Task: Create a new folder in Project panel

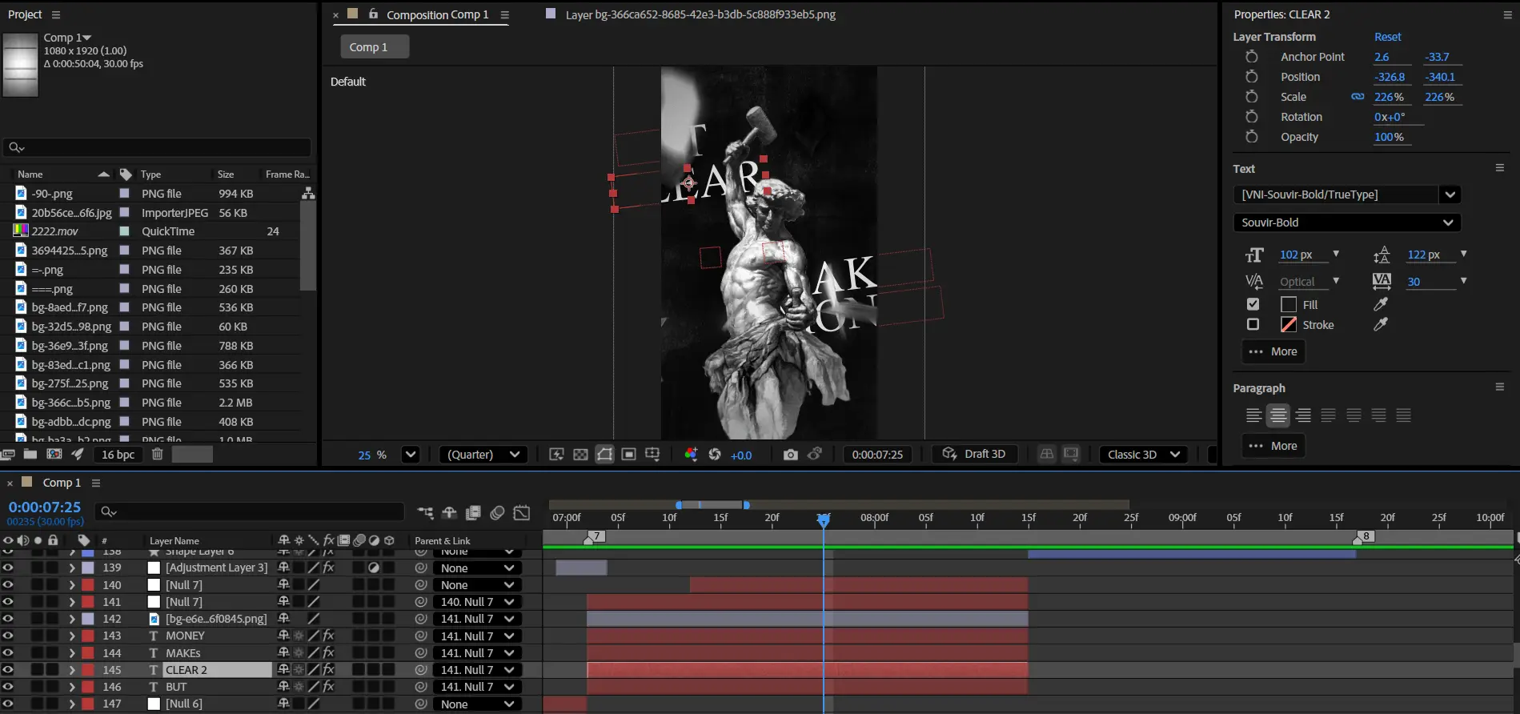Action: tap(30, 455)
